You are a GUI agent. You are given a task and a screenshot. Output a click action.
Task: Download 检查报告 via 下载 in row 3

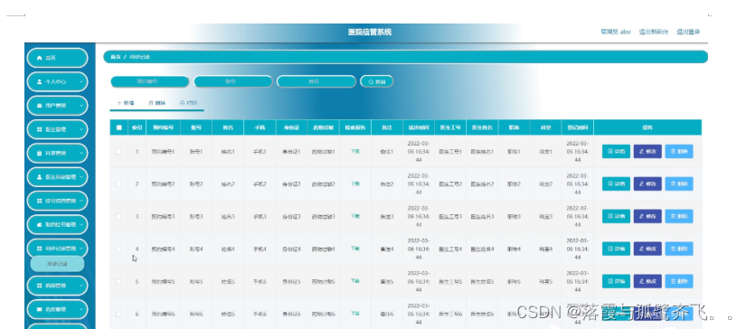coord(355,216)
